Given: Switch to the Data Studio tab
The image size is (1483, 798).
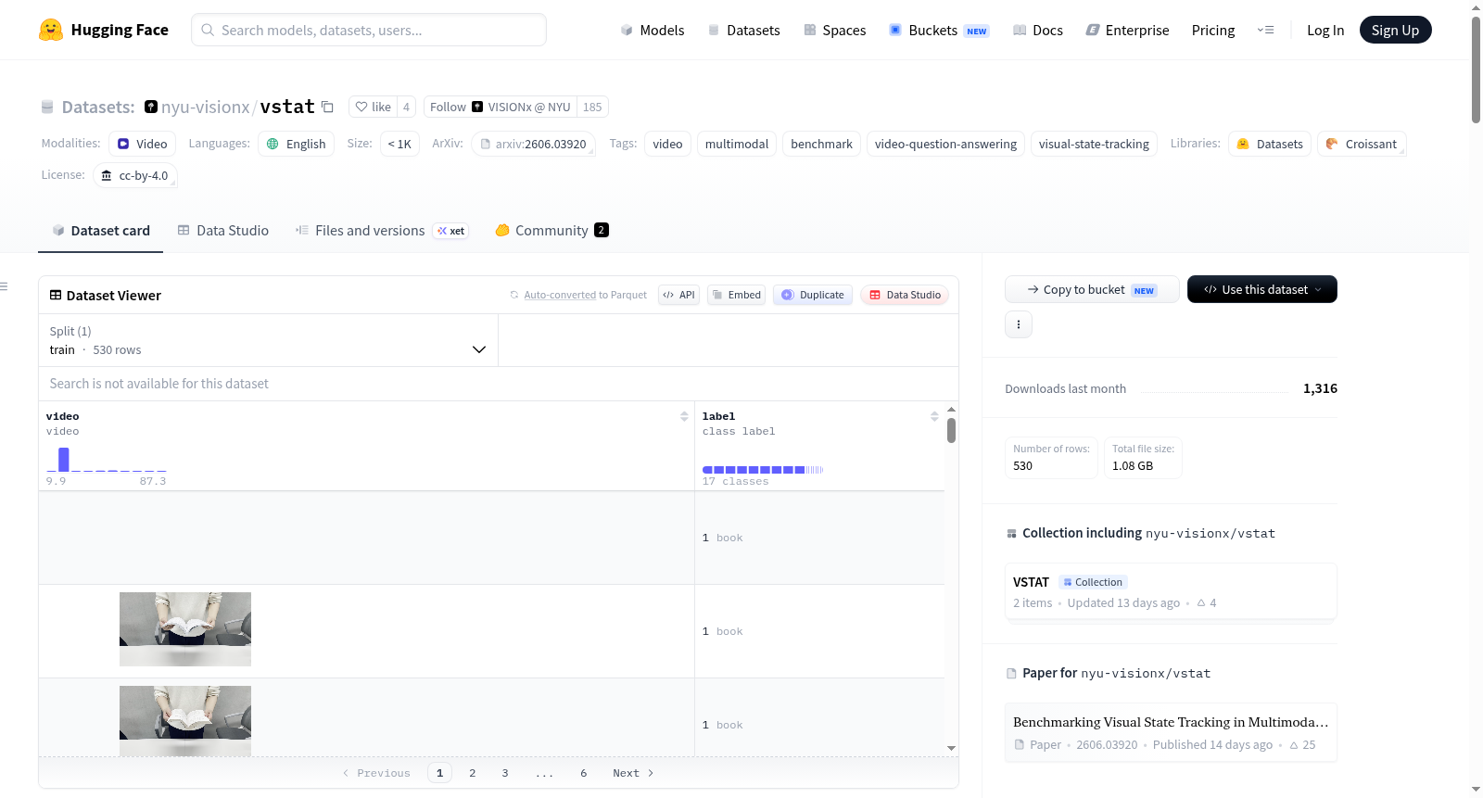Looking at the screenshot, I should pyautogui.click(x=222, y=230).
